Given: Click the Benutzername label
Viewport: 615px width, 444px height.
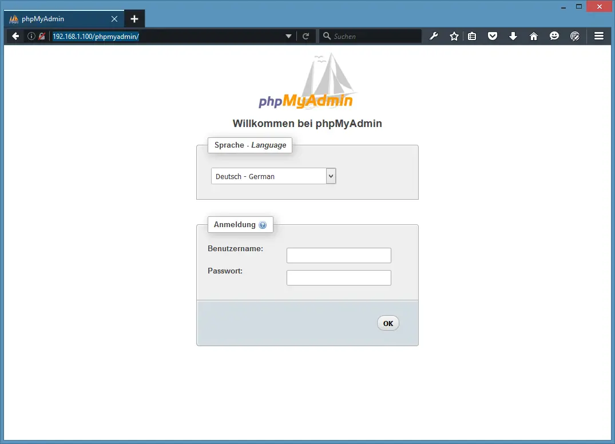Looking at the screenshot, I should pos(235,249).
